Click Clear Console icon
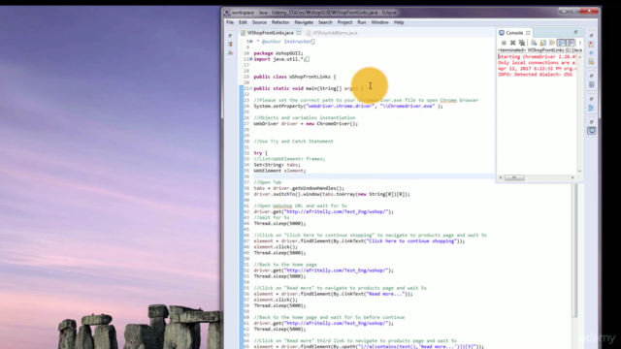621x349 pixels. [534, 43]
